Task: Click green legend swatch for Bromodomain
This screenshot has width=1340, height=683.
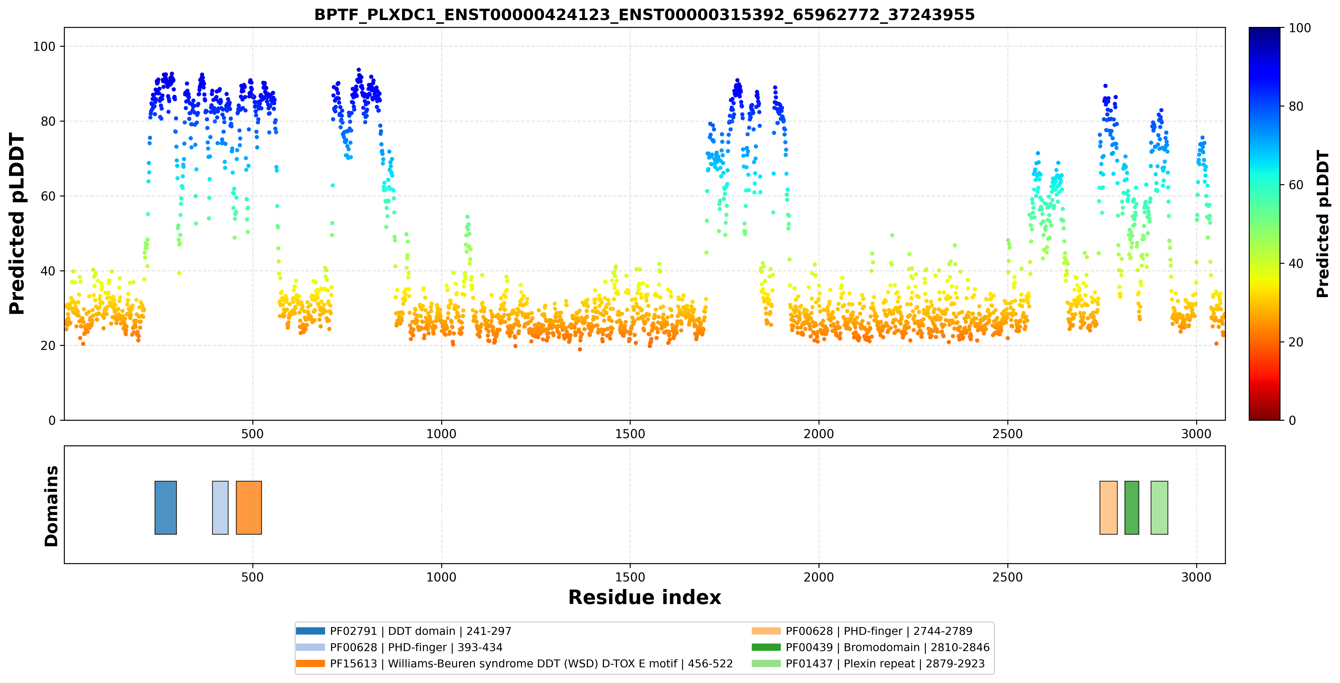Action: click(766, 647)
